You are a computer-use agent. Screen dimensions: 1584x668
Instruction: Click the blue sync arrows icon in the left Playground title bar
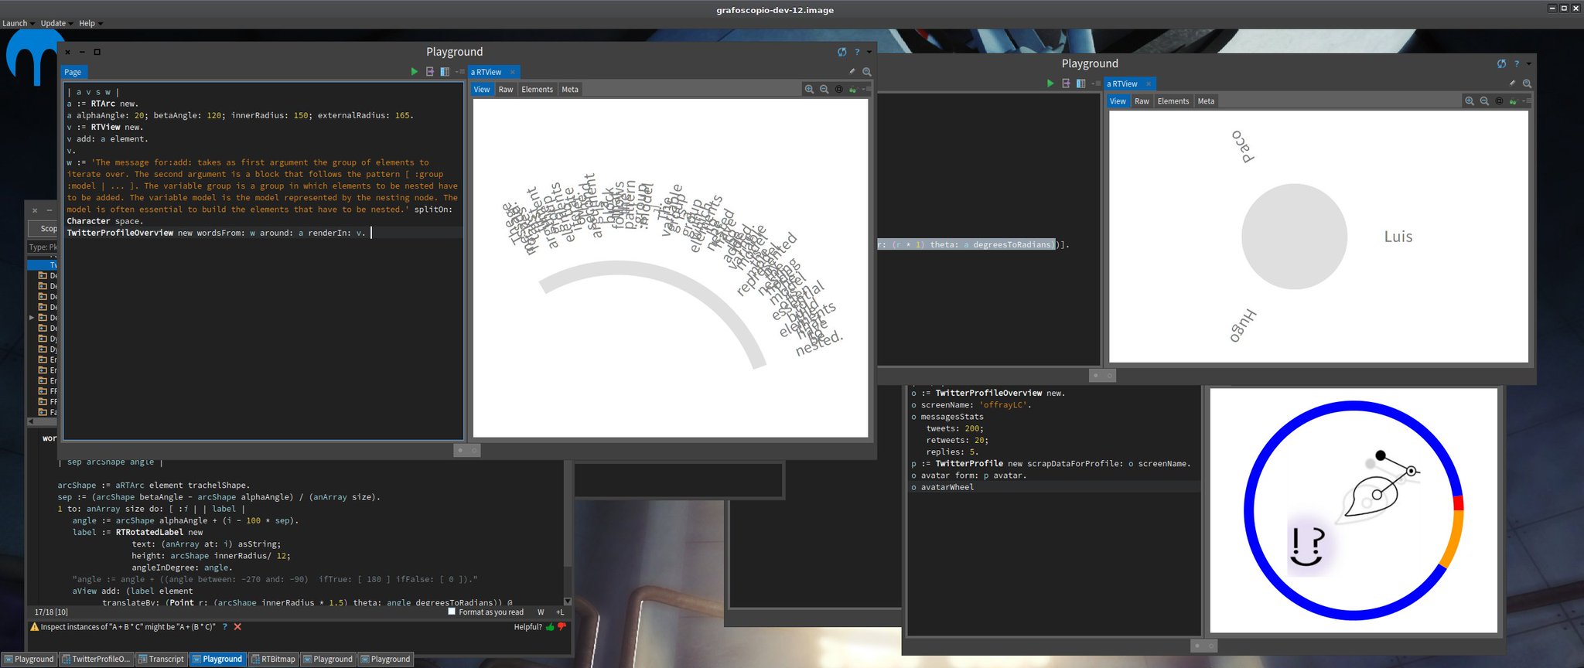[x=842, y=52]
